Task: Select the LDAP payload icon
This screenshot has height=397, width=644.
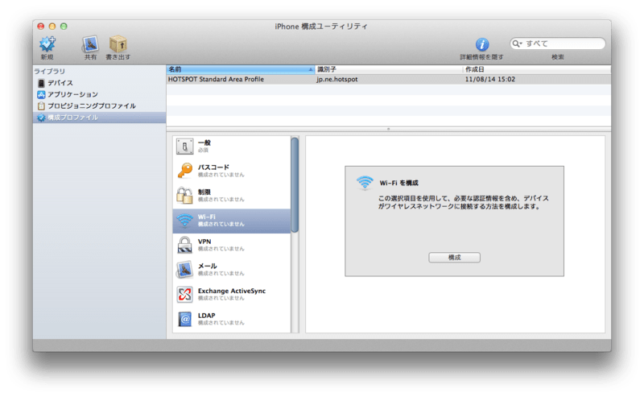Action: [x=184, y=319]
